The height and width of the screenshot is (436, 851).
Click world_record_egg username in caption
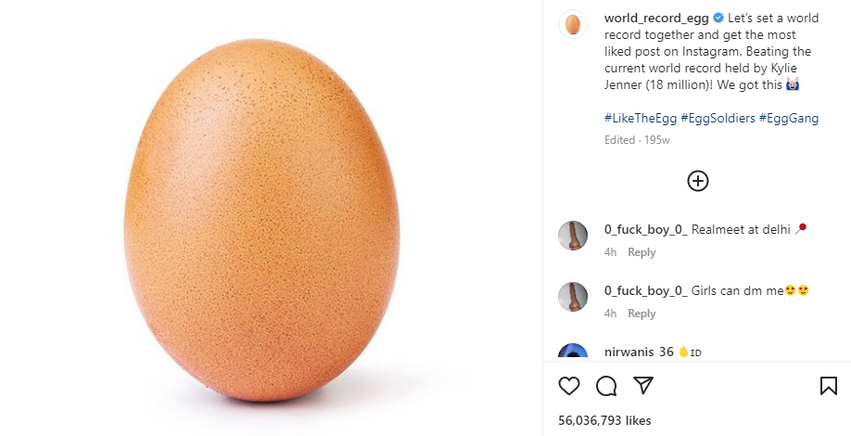click(656, 19)
